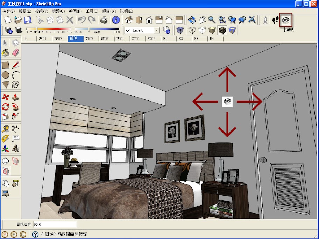Toggle Monochrome face style
This screenshot has width=319, height=239.
coord(232,30)
